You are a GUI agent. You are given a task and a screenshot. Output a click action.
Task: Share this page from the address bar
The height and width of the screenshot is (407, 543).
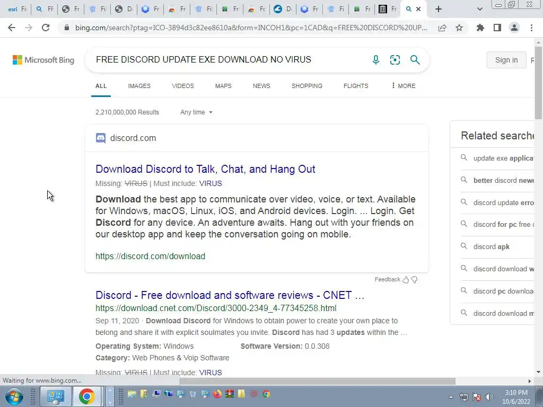442,28
